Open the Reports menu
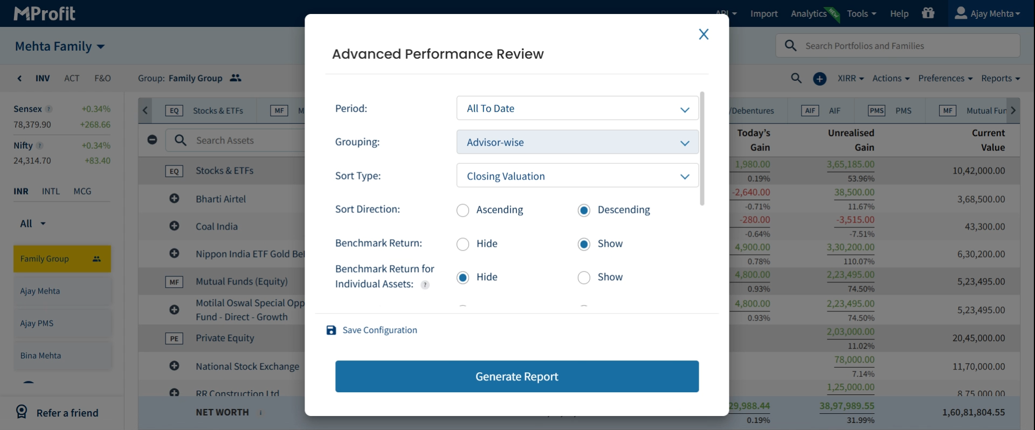 (1000, 79)
